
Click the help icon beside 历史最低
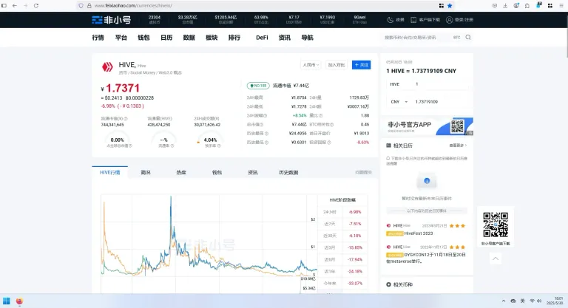click(266, 143)
